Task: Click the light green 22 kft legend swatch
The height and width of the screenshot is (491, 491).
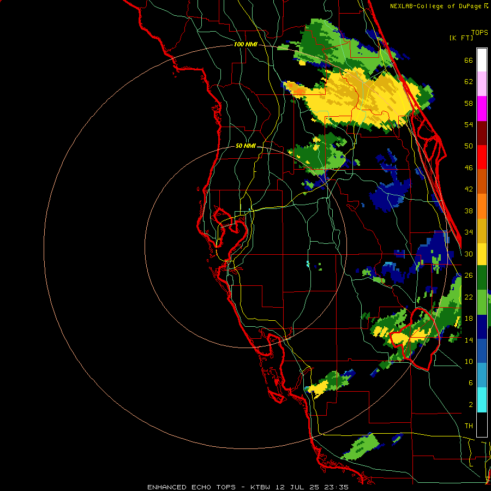Action: point(482,302)
